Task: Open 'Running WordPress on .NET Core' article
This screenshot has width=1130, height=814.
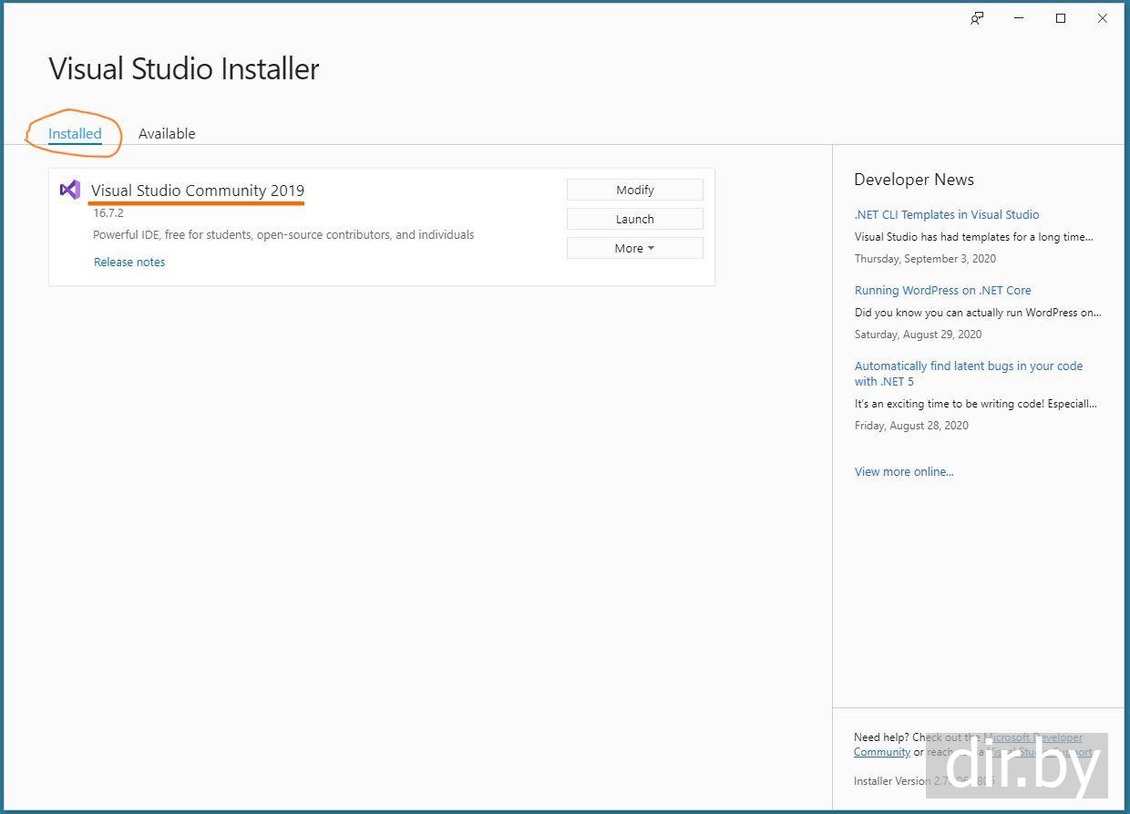Action: point(943,290)
